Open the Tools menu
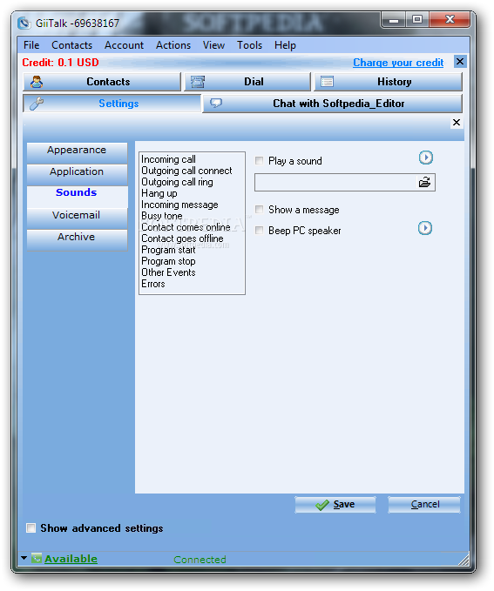 point(249,45)
